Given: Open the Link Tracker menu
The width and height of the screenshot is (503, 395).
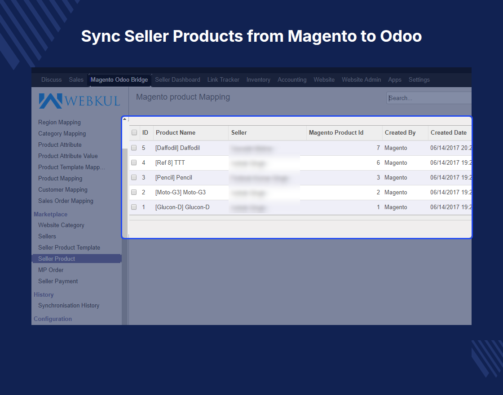Looking at the screenshot, I should point(223,79).
